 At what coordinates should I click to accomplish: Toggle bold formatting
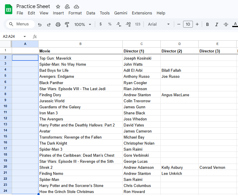click(x=207, y=24)
